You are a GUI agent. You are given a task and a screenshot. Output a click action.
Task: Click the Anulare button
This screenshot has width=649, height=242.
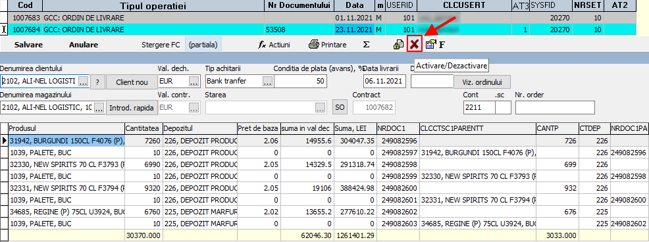point(84,45)
